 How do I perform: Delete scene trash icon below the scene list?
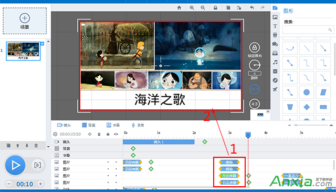click(36, 145)
